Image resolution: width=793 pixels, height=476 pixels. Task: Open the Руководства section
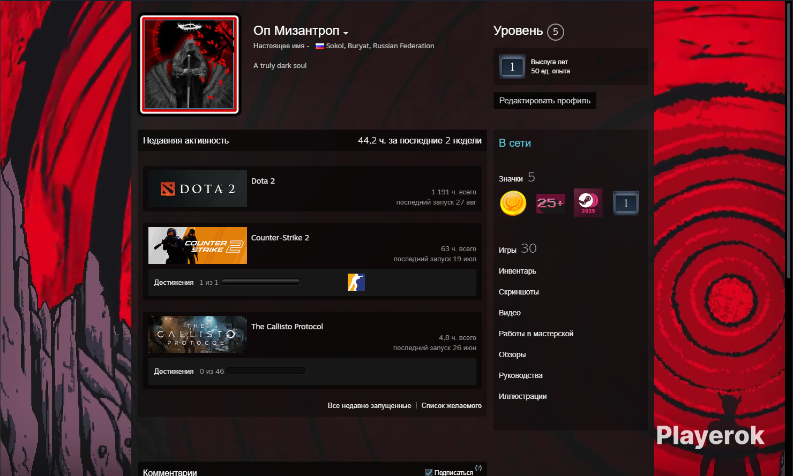point(521,375)
